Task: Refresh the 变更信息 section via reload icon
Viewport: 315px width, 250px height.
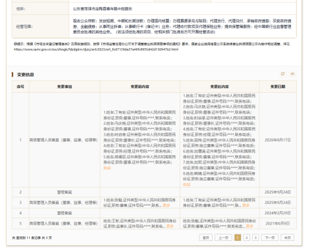Action: coord(283,74)
